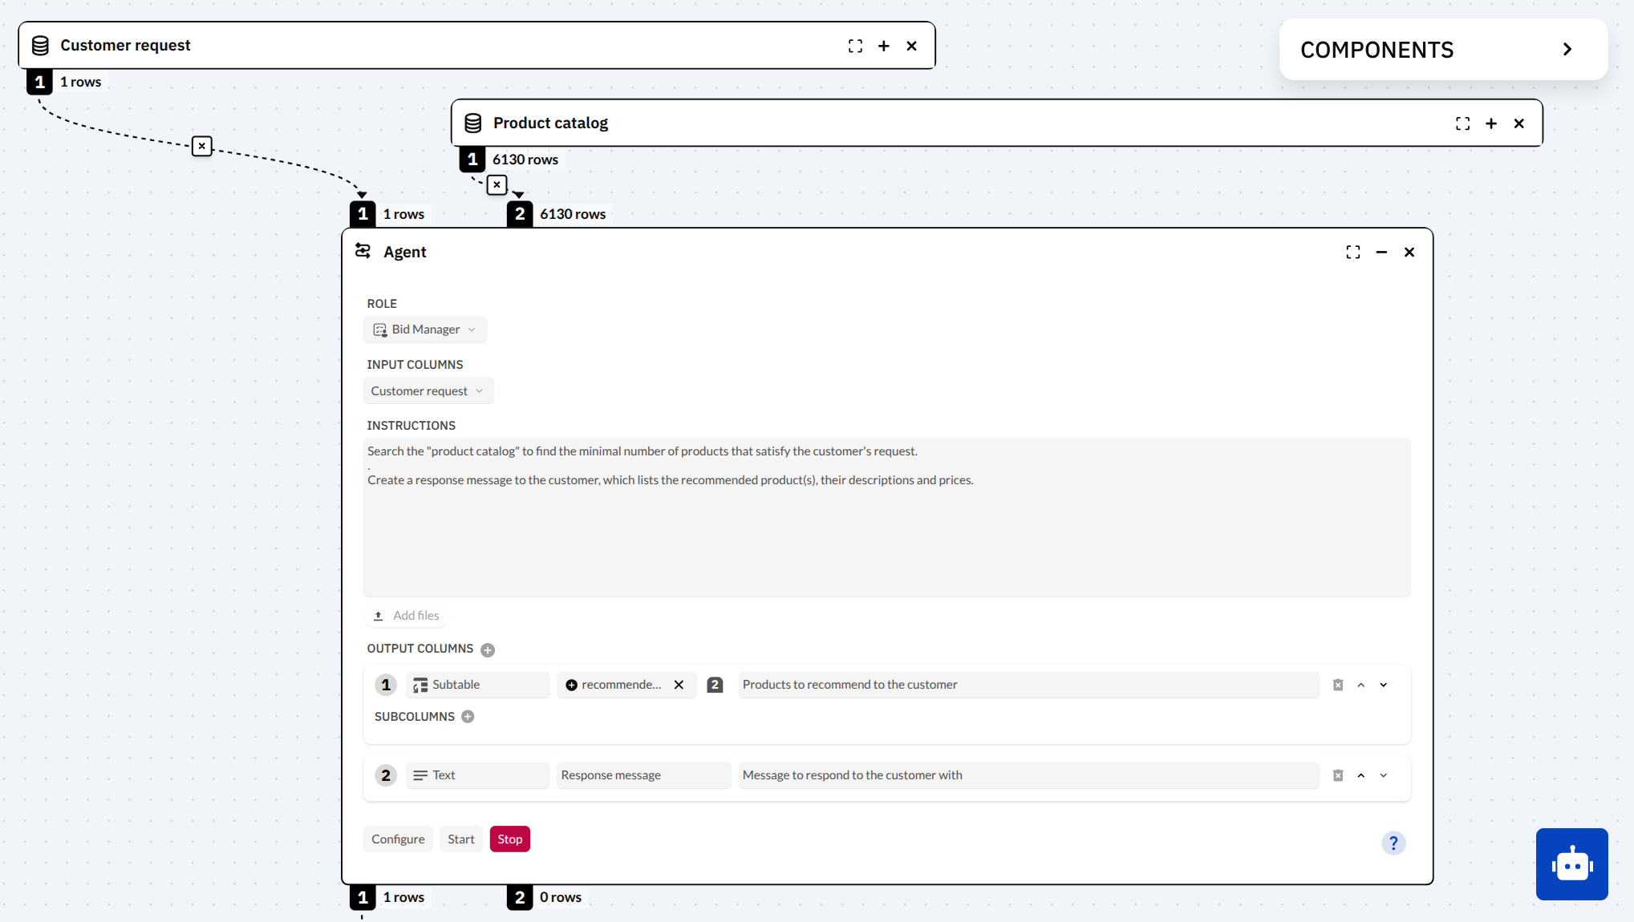Click the plus icon on the Customer request panel
The width and height of the screenshot is (1634, 922).
(x=883, y=46)
